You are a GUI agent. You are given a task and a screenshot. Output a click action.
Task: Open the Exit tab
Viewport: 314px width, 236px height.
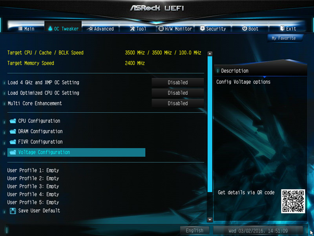coord(288,28)
